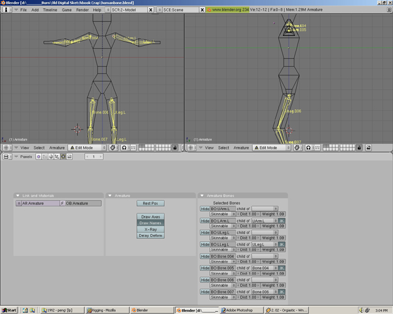Open the SCR:2-Model screen selector dropdown
The image size is (393, 314).
pos(108,10)
